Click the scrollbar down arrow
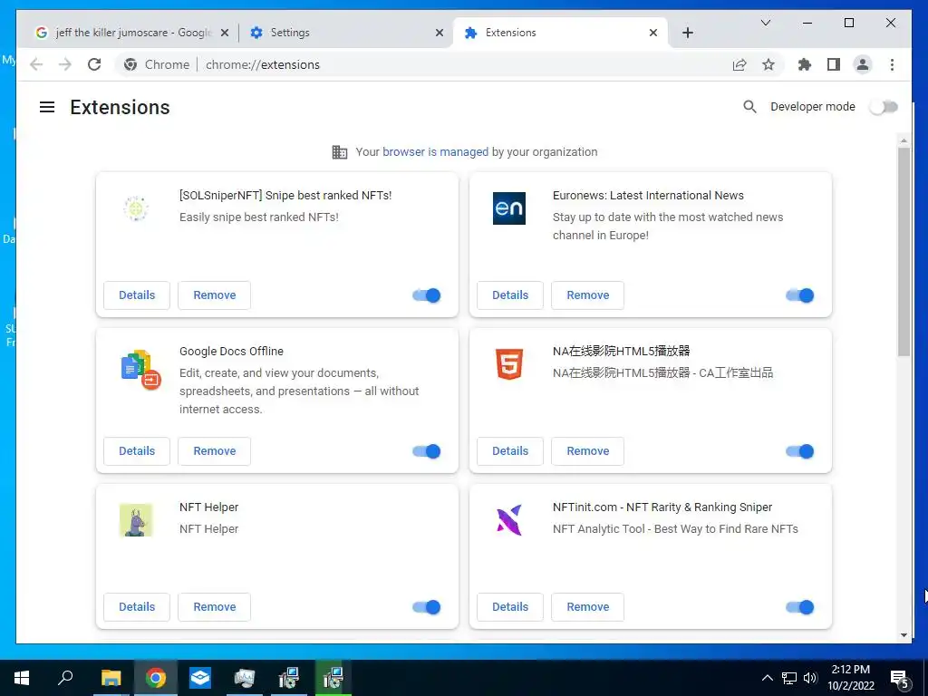 pyautogui.click(x=904, y=635)
